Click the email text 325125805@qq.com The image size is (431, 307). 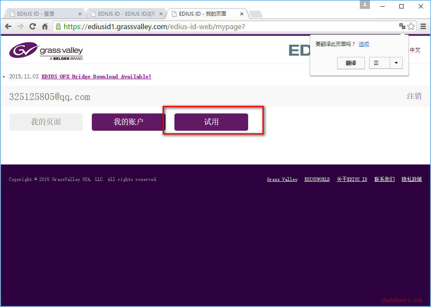click(x=50, y=97)
